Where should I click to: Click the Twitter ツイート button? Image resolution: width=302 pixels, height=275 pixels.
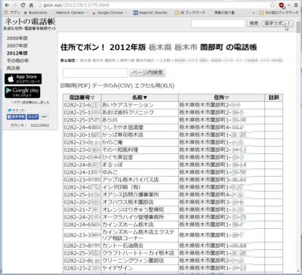pyautogui.click(x=16, y=110)
